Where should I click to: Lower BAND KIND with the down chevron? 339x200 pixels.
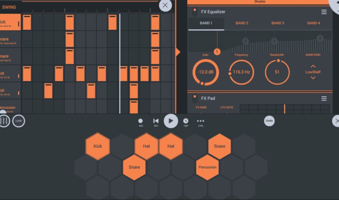coord(313,78)
